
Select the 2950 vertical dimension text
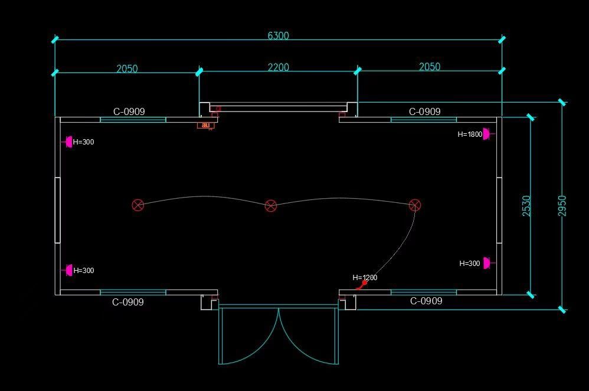(562, 206)
